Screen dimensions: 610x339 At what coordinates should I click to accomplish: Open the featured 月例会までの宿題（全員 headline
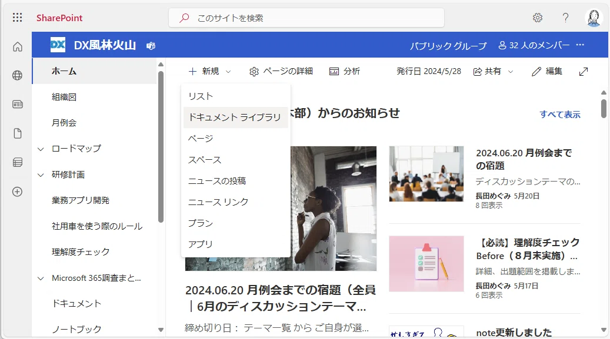click(x=281, y=298)
